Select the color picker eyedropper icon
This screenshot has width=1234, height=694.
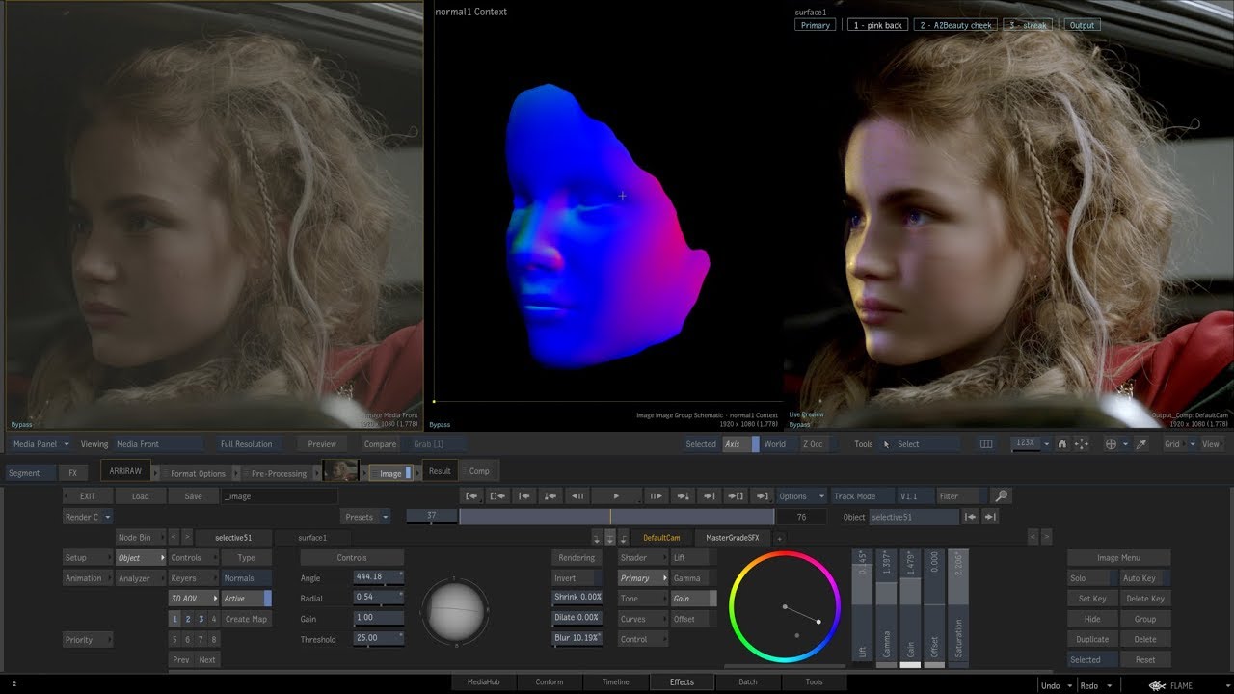pos(1142,444)
